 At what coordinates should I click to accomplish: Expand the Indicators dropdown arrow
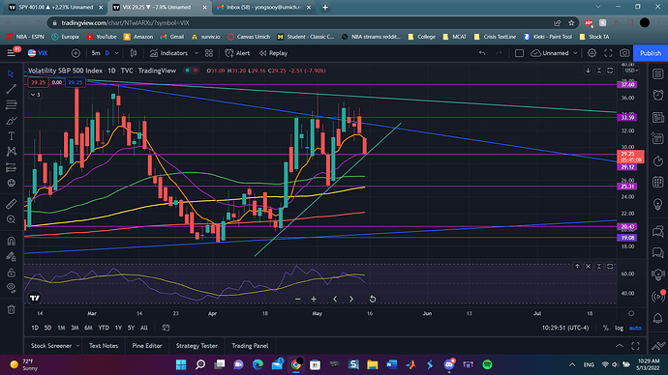pyautogui.click(x=197, y=53)
